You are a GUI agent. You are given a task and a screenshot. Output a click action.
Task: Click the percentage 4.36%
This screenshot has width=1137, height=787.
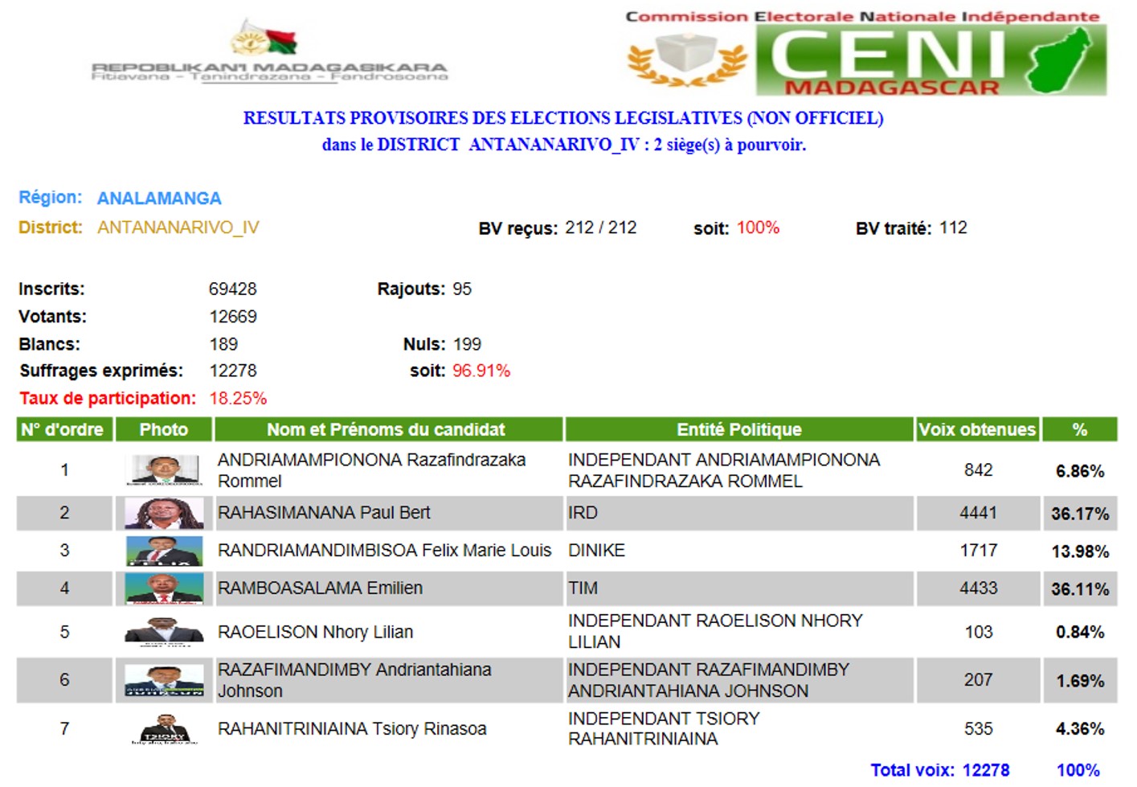1080,729
